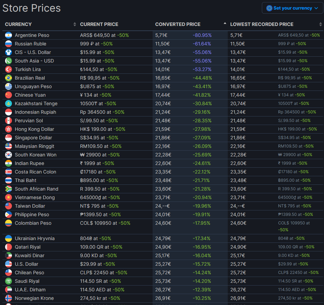Click the Saudi Riyal flag icon

click(x=8, y=281)
